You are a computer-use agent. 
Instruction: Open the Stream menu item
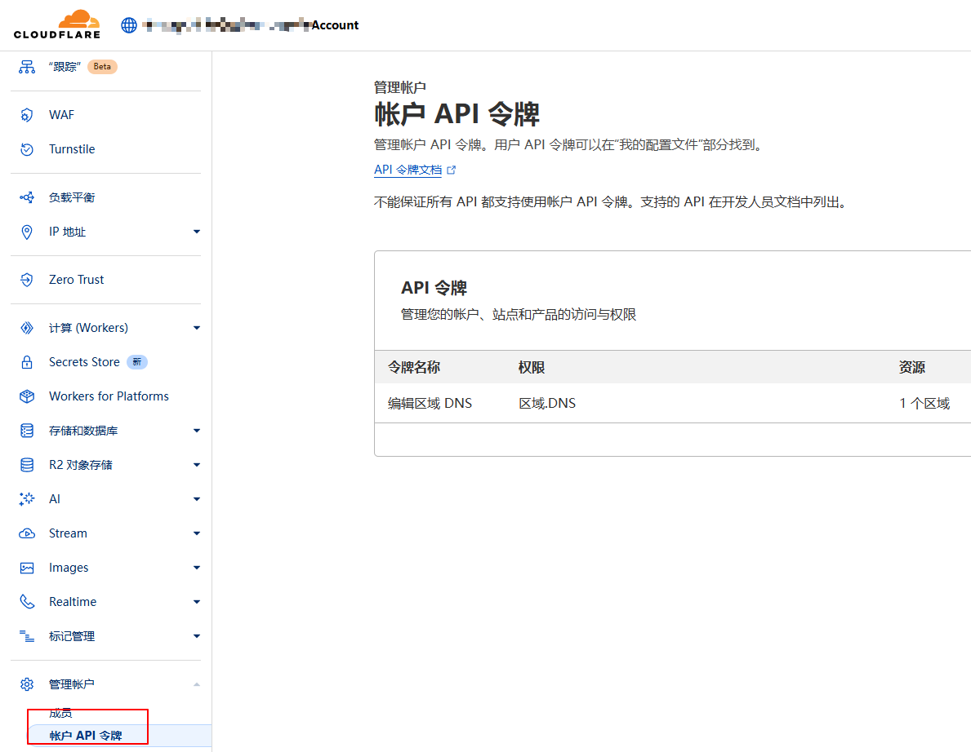click(68, 533)
